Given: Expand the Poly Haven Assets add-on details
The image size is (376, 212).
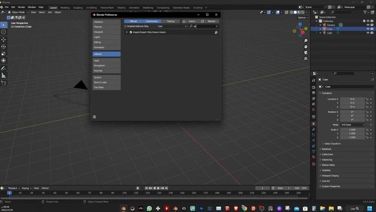Looking at the screenshot, I should pyautogui.click(x=127, y=32).
